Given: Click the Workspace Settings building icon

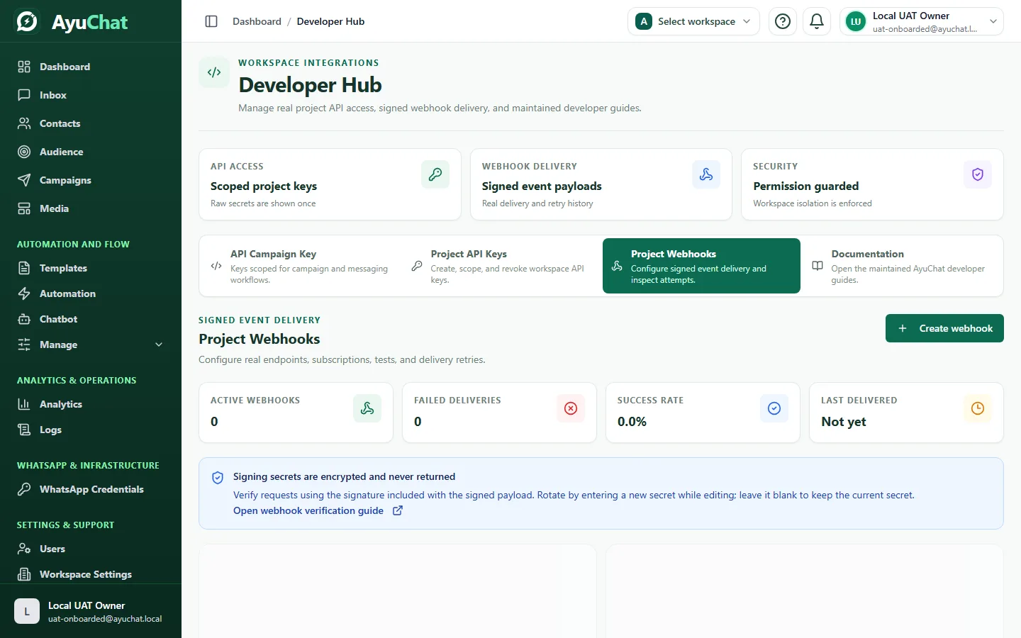Looking at the screenshot, I should click(x=24, y=574).
